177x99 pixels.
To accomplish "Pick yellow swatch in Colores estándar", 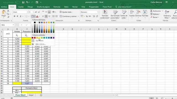I will (39, 38).
